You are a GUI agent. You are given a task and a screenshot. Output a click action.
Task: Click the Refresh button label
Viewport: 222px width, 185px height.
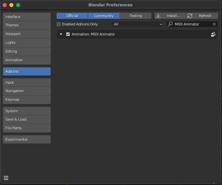pos(205,16)
